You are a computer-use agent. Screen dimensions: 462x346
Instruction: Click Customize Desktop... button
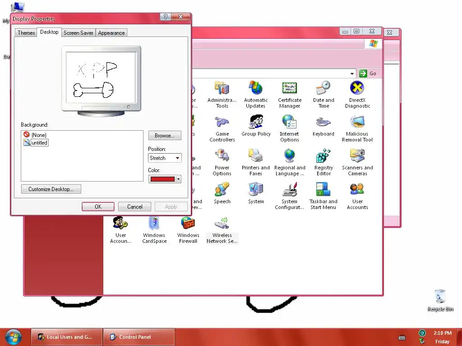click(x=51, y=189)
